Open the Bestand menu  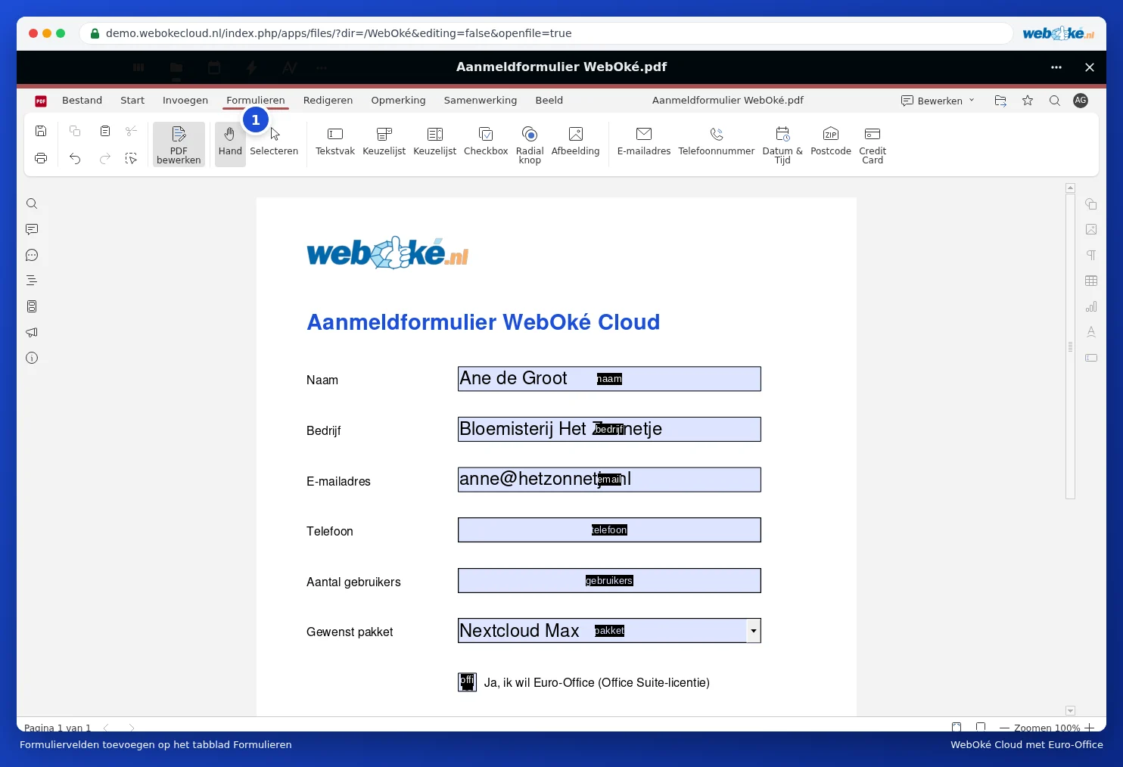tap(82, 100)
